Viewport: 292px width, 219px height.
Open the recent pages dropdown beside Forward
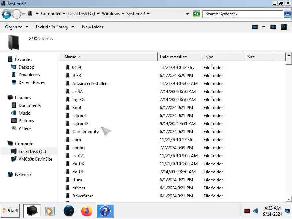[23, 14]
